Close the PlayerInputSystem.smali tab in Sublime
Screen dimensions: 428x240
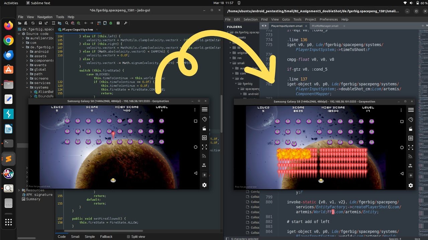306,26
